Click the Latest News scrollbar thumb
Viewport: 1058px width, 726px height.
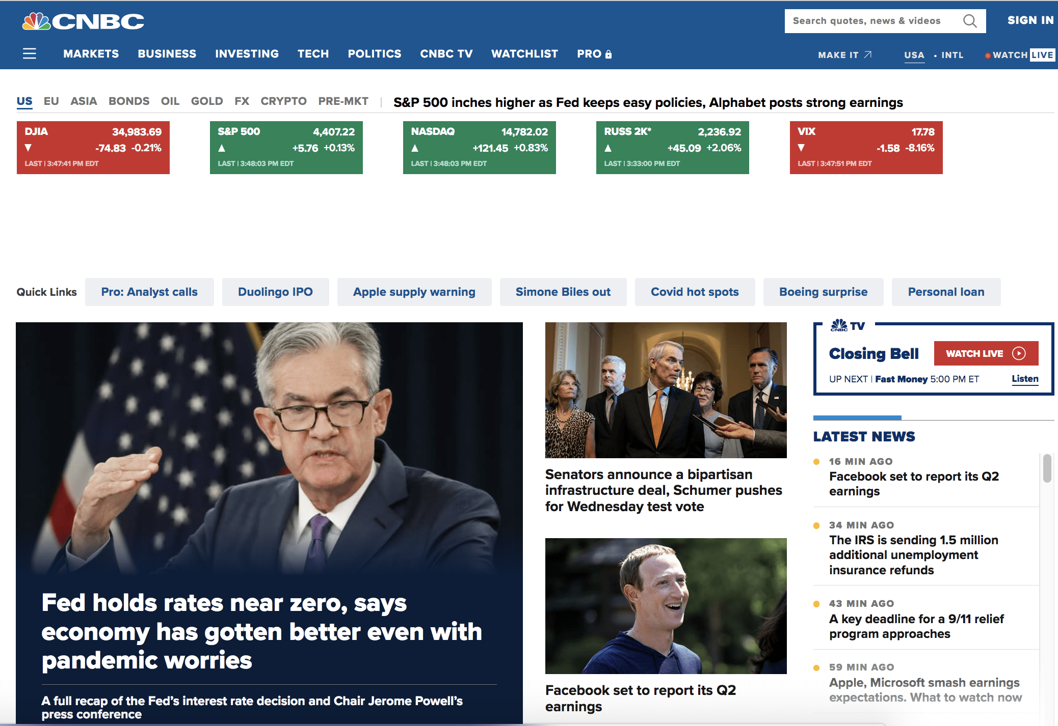click(x=1047, y=468)
